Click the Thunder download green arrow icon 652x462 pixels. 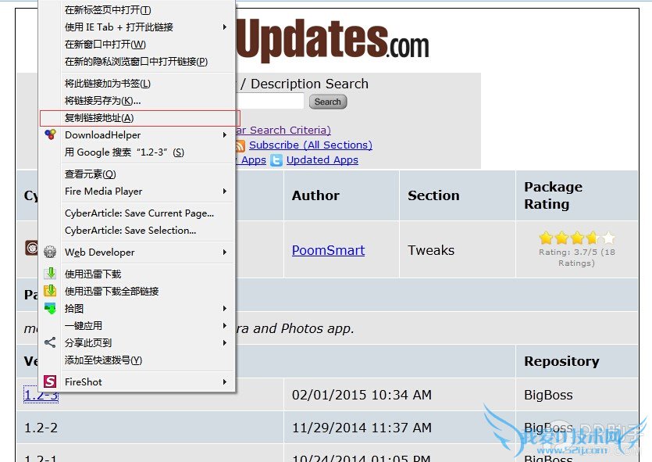click(x=50, y=274)
